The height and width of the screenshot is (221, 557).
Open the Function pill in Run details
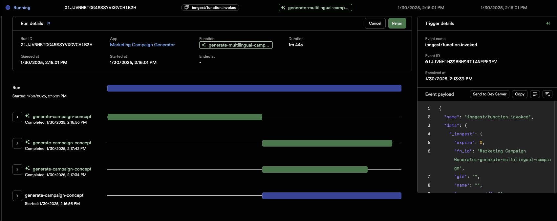point(236,45)
